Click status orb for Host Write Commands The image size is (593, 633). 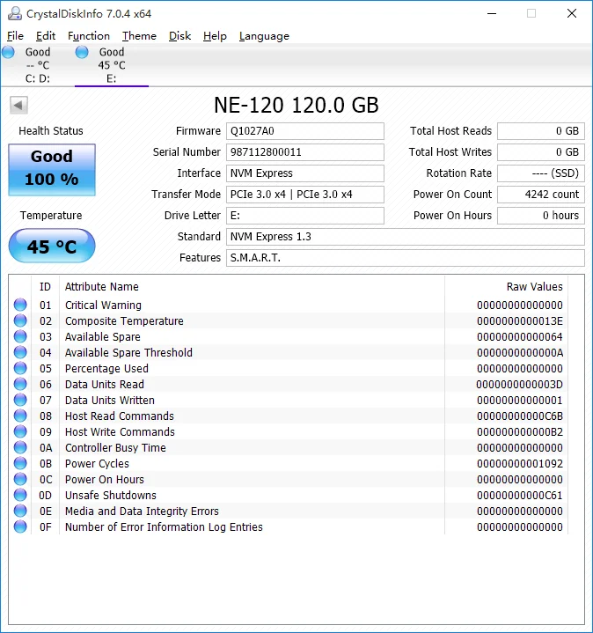coord(20,431)
